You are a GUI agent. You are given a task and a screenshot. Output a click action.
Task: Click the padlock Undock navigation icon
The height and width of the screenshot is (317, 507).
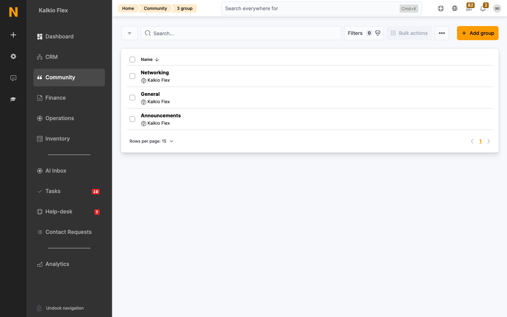click(39, 308)
